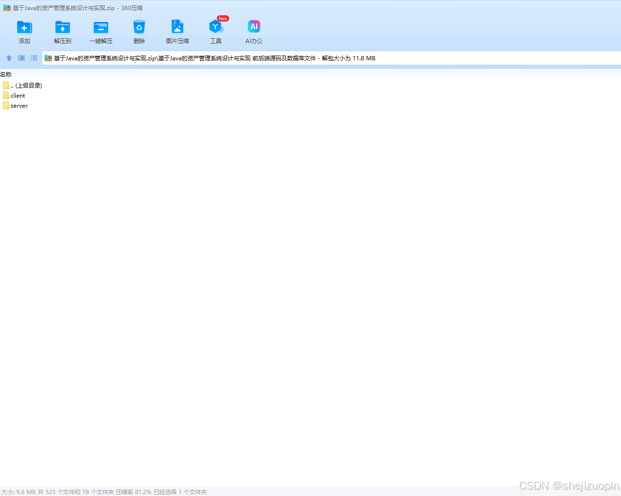Switch to icon view mode

click(22, 58)
